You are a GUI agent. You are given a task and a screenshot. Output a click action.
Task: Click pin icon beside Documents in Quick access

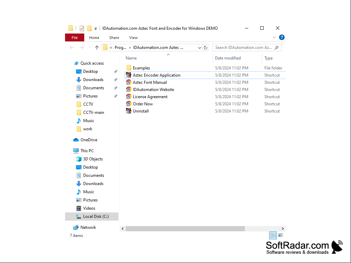[115, 88]
